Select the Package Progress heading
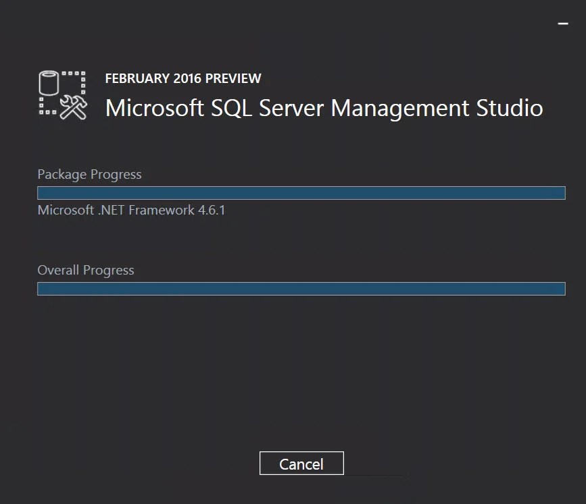 [x=89, y=174]
